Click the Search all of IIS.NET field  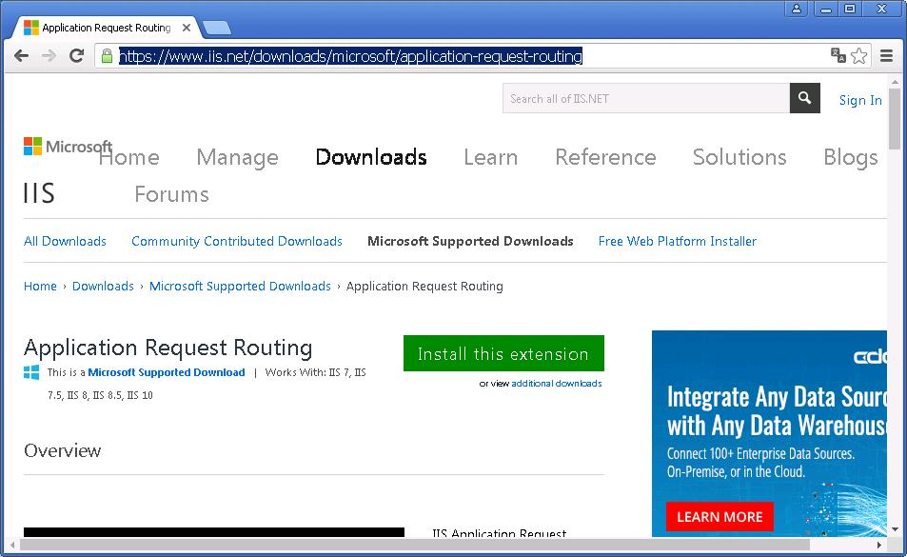click(x=646, y=98)
